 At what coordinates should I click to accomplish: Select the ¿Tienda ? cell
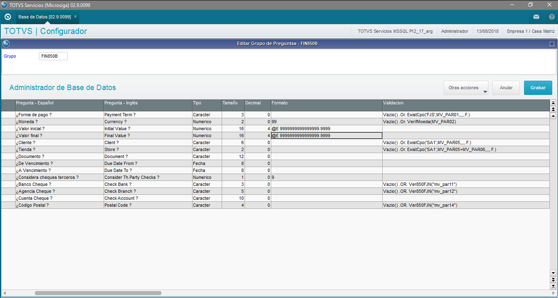pyautogui.click(x=59, y=150)
